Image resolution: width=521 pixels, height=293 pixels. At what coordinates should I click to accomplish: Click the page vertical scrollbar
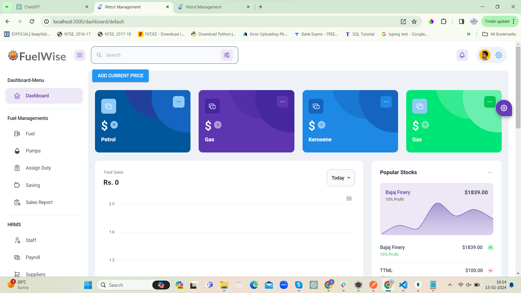(518, 87)
